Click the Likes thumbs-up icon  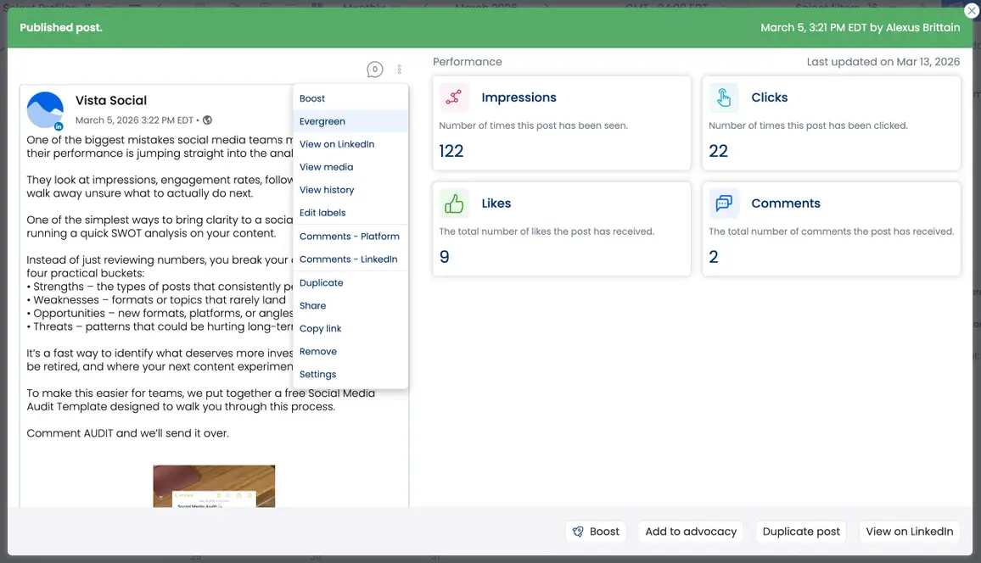pyautogui.click(x=454, y=203)
